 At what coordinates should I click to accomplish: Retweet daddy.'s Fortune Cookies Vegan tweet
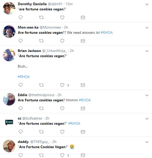[41, 155]
